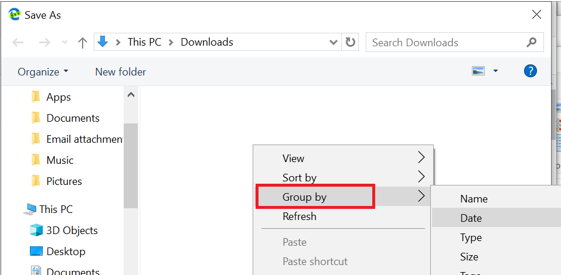Image resolution: width=561 pixels, height=275 pixels.
Task: Go up one folder level
Action: click(83, 43)
